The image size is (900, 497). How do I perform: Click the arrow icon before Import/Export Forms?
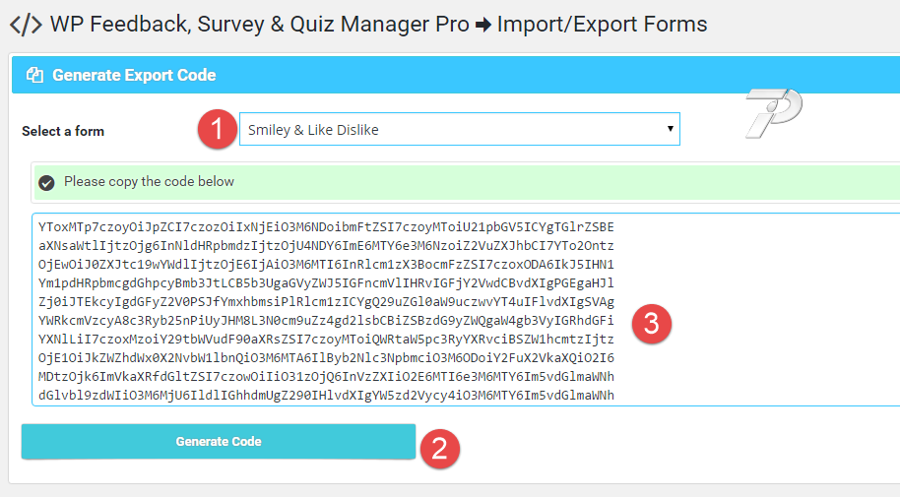coord(483,26)
